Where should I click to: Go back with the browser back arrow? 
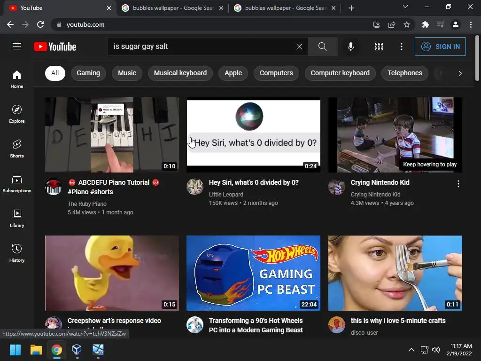10,24
